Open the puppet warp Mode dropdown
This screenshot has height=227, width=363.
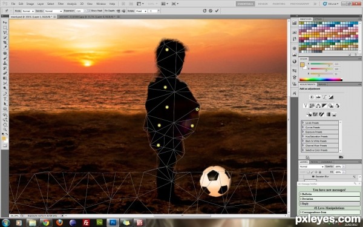click(28, 11)
